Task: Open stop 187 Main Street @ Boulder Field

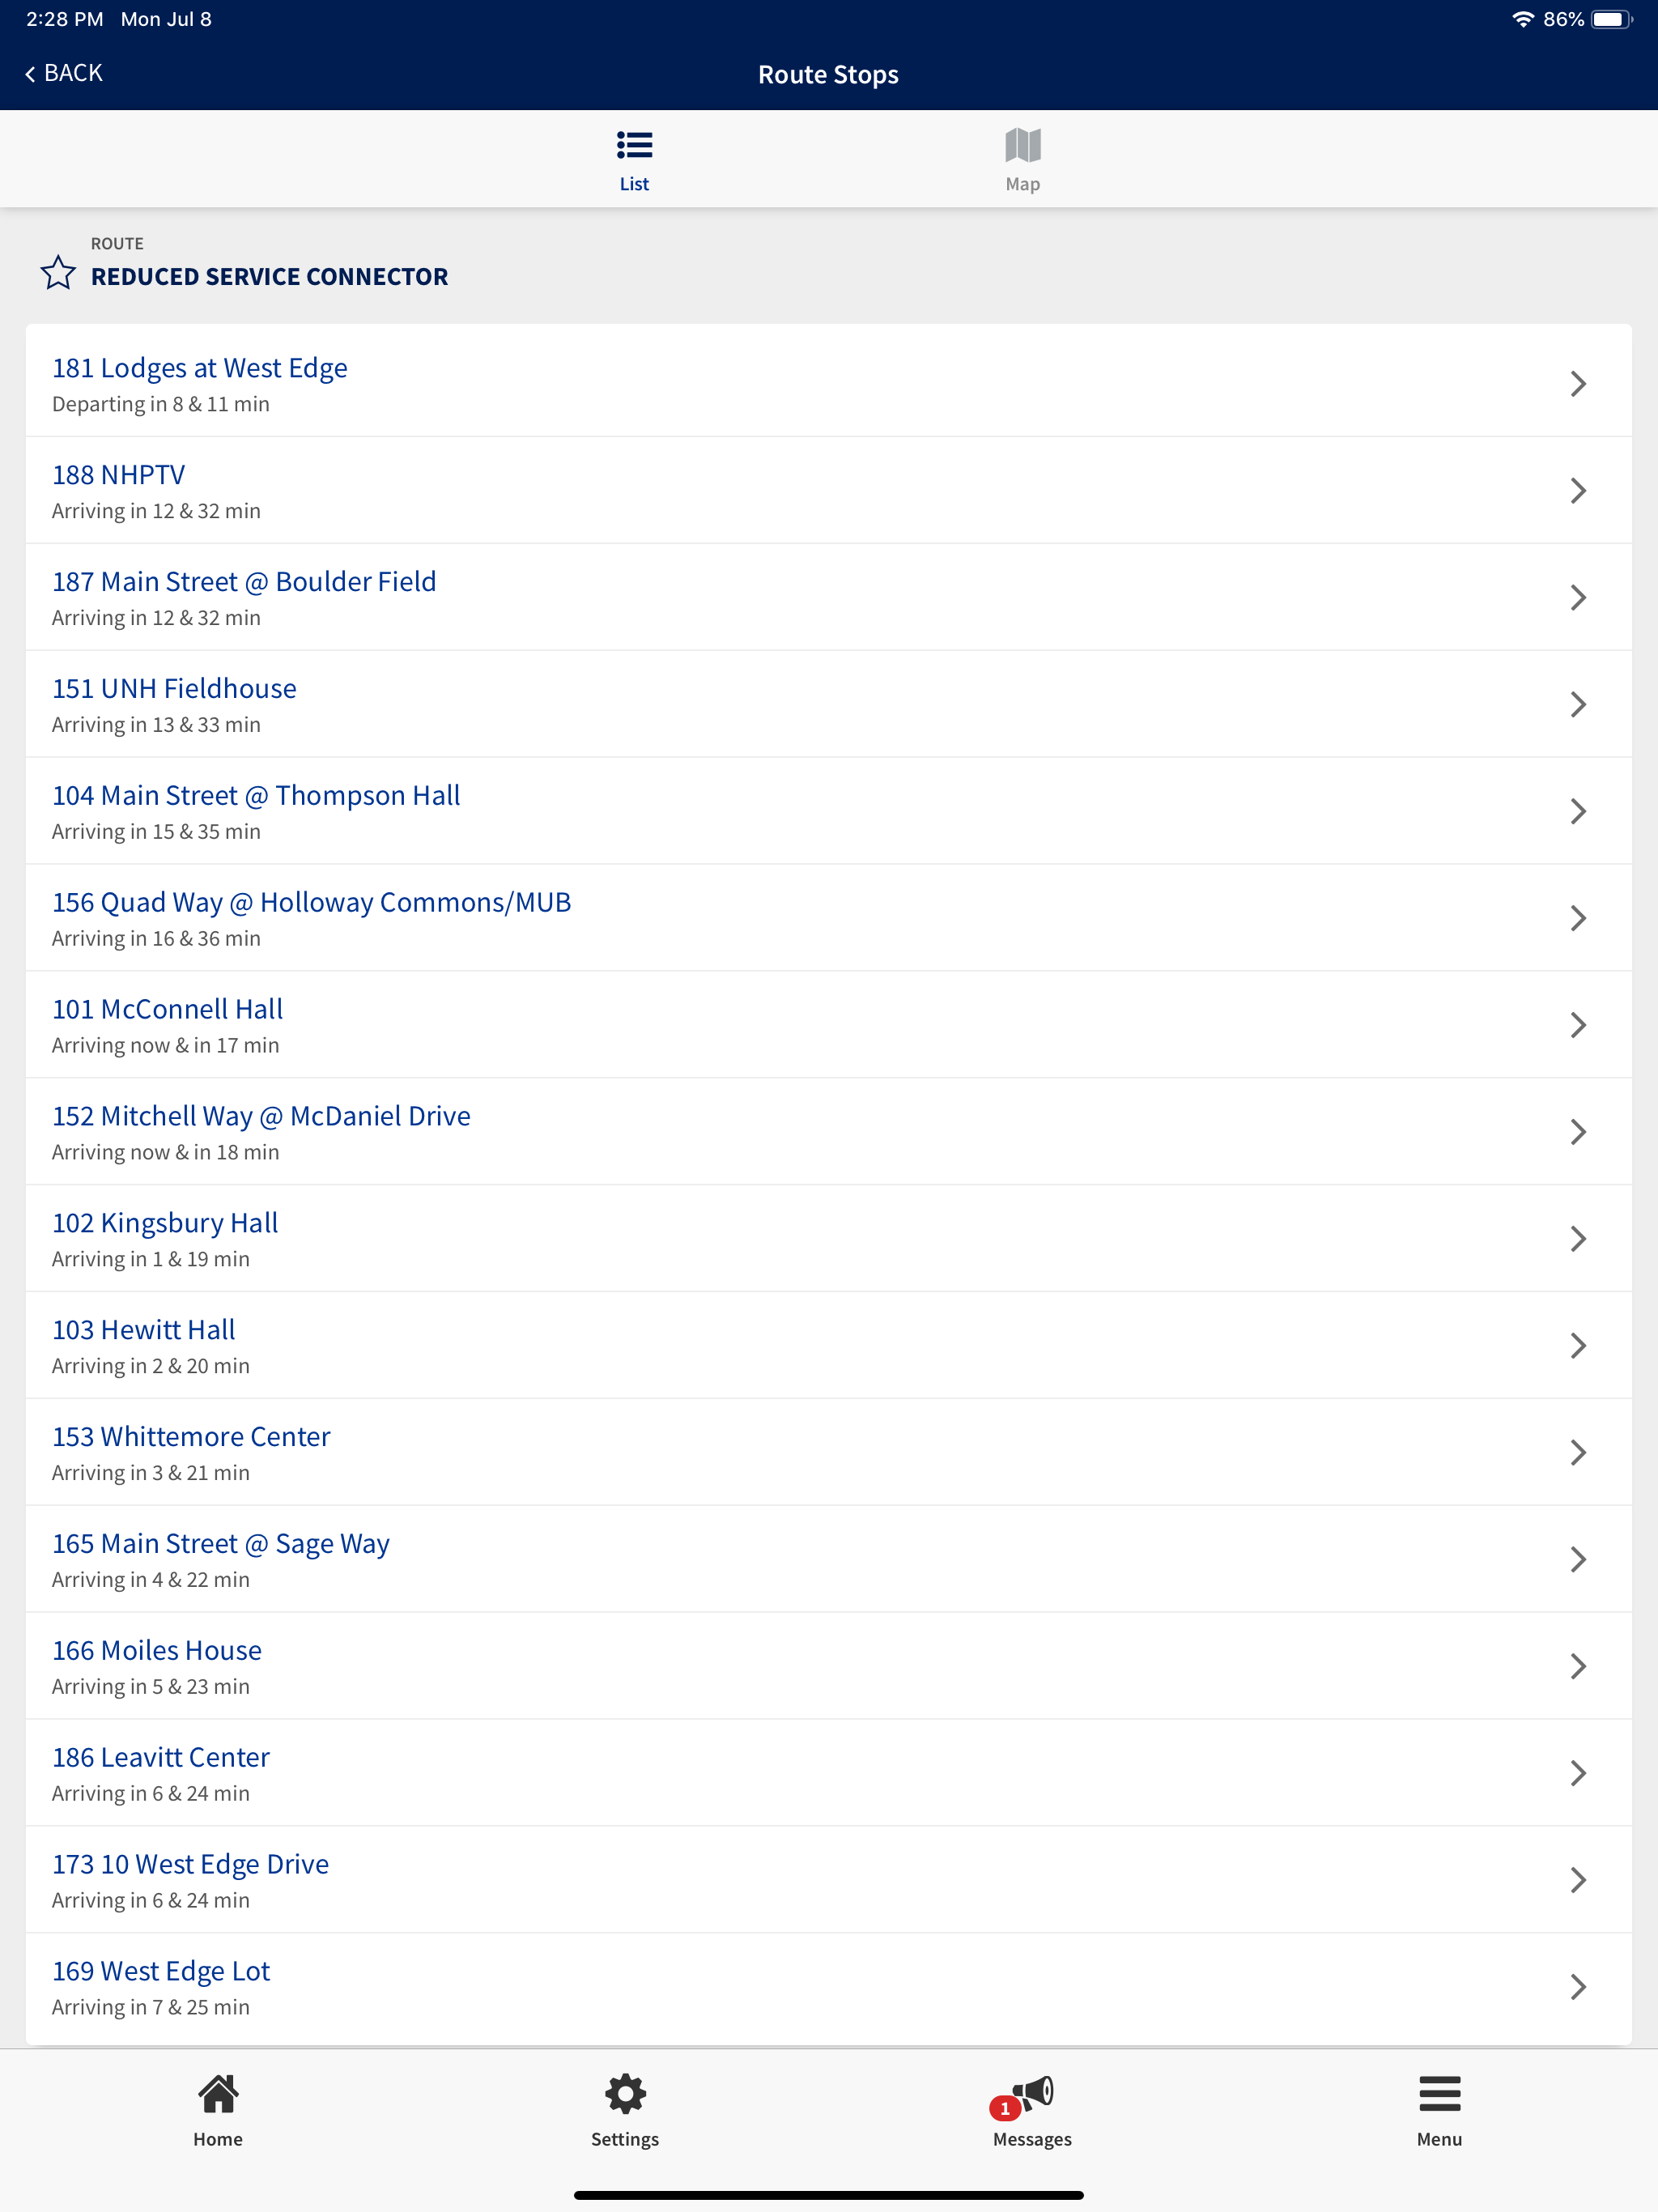Action: coord(828,598)
